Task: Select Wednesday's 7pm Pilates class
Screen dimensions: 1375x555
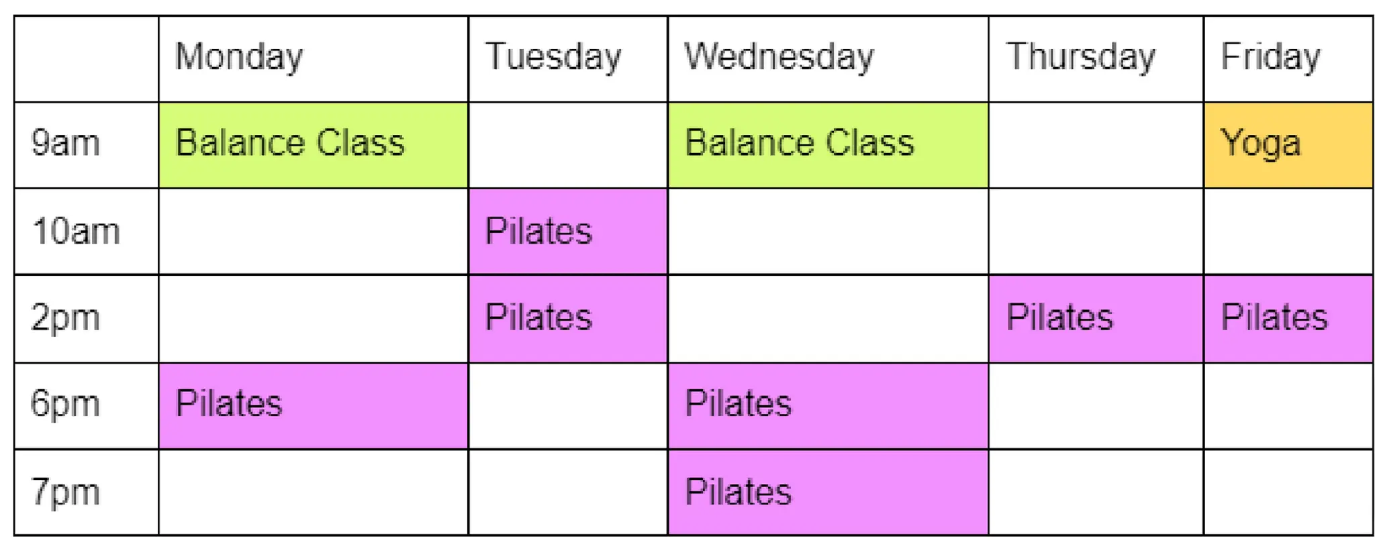Action: pyautogui.click(x=828, y=492)
